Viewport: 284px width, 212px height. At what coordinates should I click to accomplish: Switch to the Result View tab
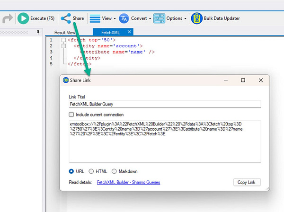tap(65, 33)
